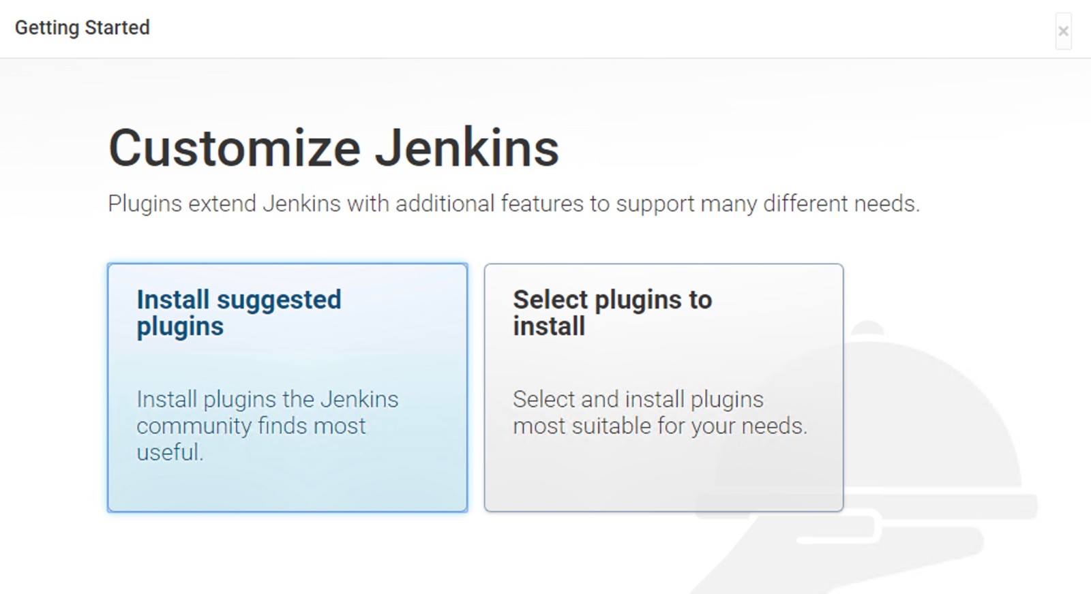
Task: Click the "Plugins extend Jenkins" subtitle sentence
Action: coord(513,204)
